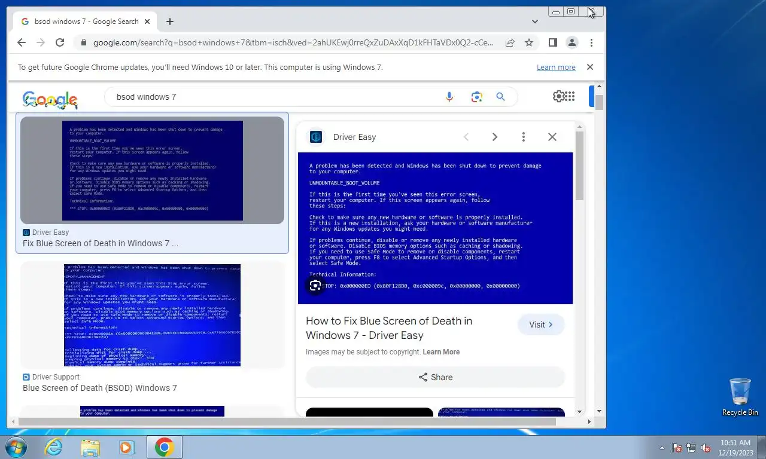
Task: Share this page from address bar
Action: click(510, 42)
